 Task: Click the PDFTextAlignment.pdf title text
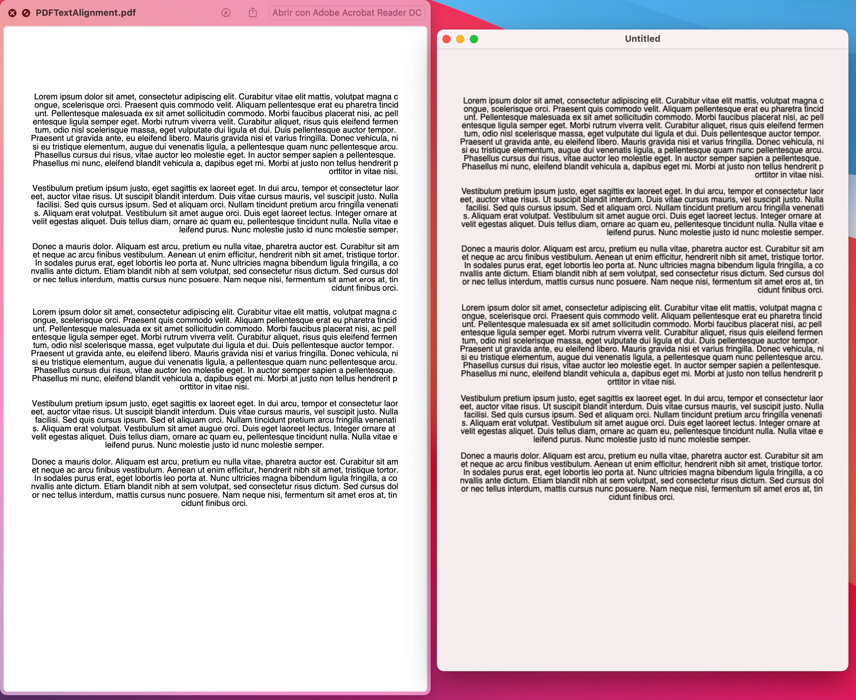(85, 13)
